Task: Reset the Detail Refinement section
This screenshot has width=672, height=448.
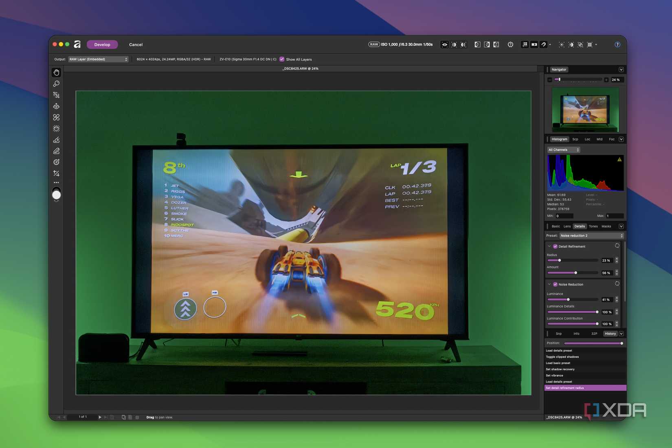Action: coord(617,246)
